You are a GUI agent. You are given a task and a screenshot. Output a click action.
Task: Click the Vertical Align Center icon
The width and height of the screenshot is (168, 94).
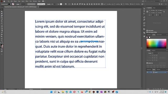click(x=82, y=4)
